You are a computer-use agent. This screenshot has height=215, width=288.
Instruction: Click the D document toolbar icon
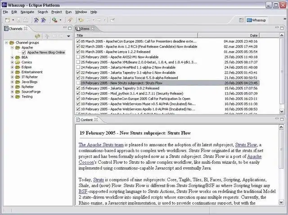click(44, 20)
